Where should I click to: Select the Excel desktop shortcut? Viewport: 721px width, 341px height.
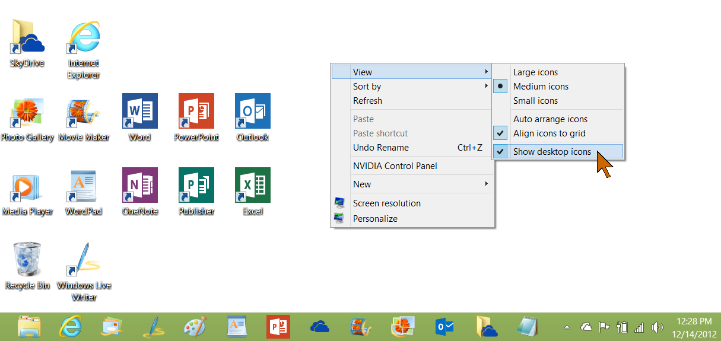(253, 192)
